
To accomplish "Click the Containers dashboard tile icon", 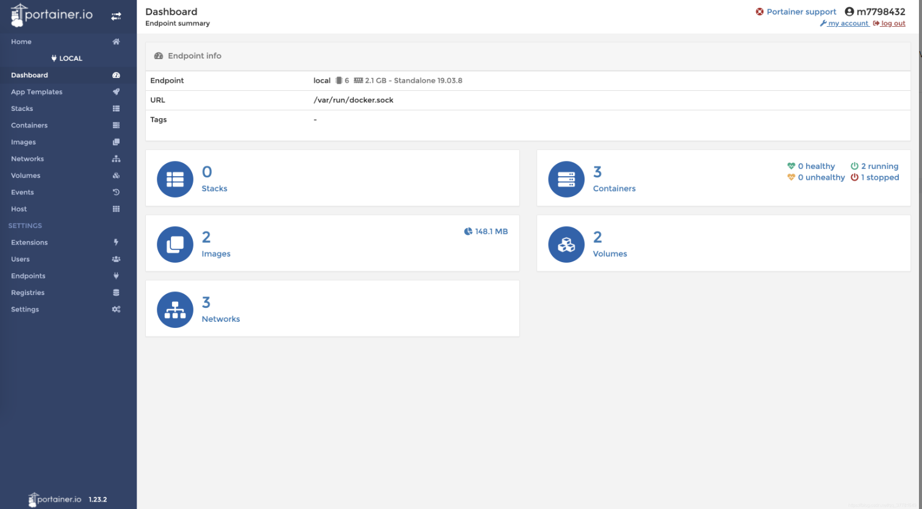I will (566, 179).
